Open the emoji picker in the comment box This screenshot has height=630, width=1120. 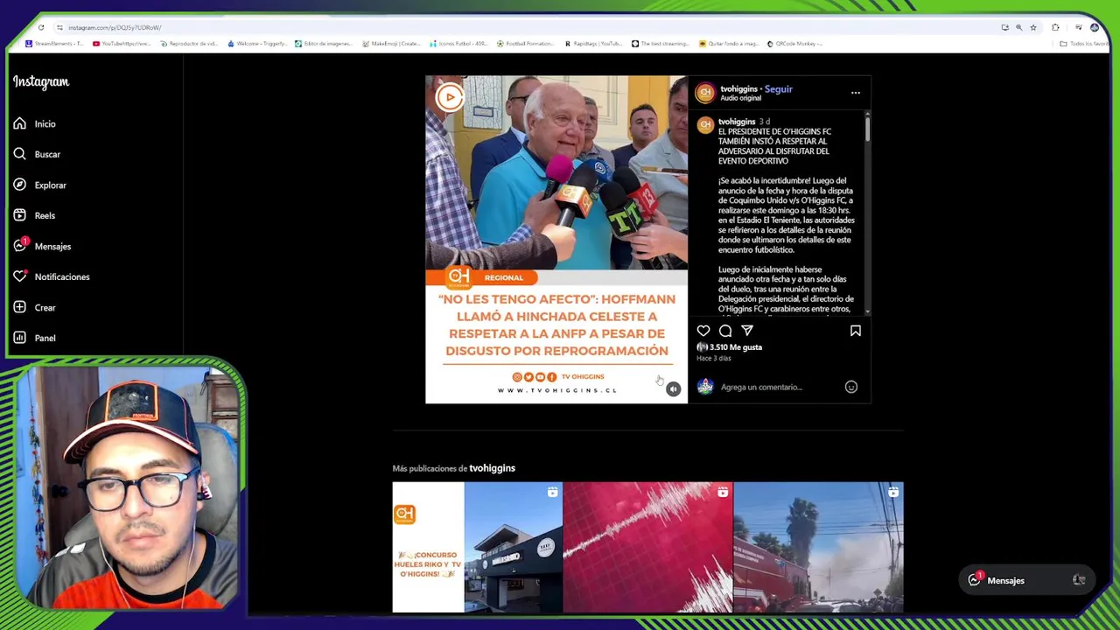(851, 387)
